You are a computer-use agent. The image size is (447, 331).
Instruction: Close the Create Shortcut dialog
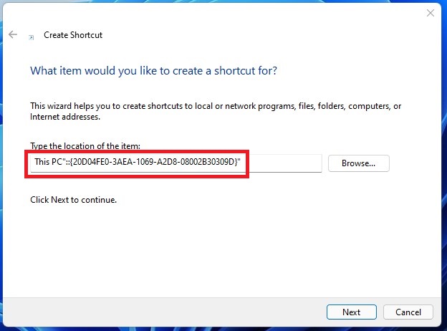coord(431,13)
